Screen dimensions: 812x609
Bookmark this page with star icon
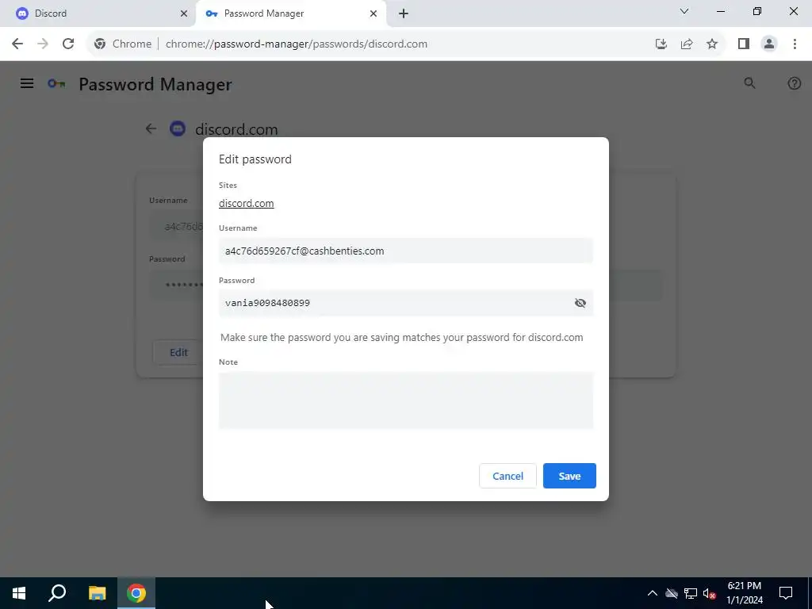[712, 44]
